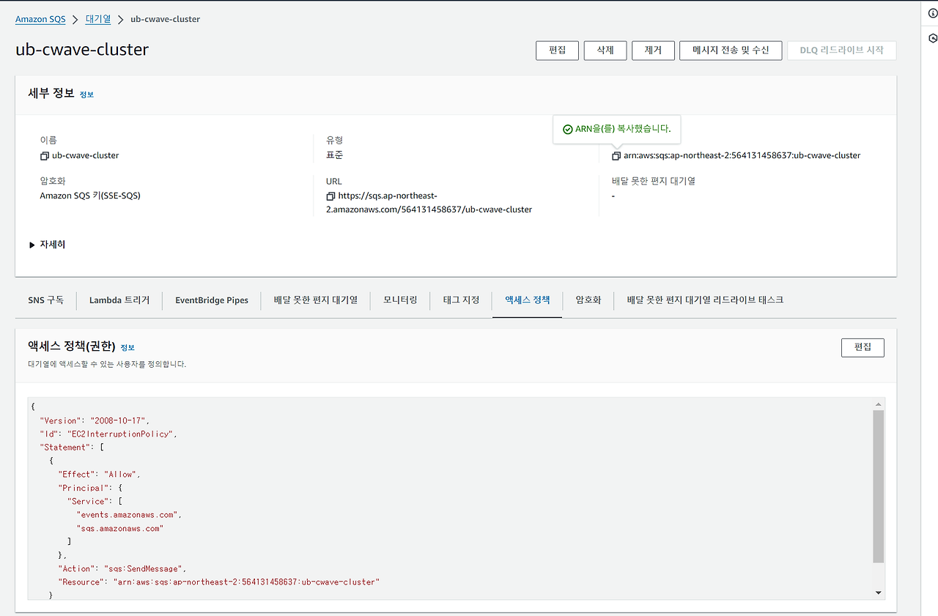Click the 표준 queue type value
Image resolution: width=938 pixels, height=616 pixels.
[x=334, y=156]
